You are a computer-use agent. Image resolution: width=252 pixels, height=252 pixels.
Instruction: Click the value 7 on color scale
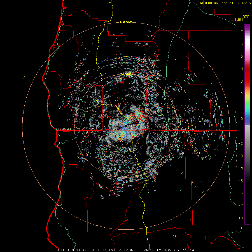coord(242,31)
